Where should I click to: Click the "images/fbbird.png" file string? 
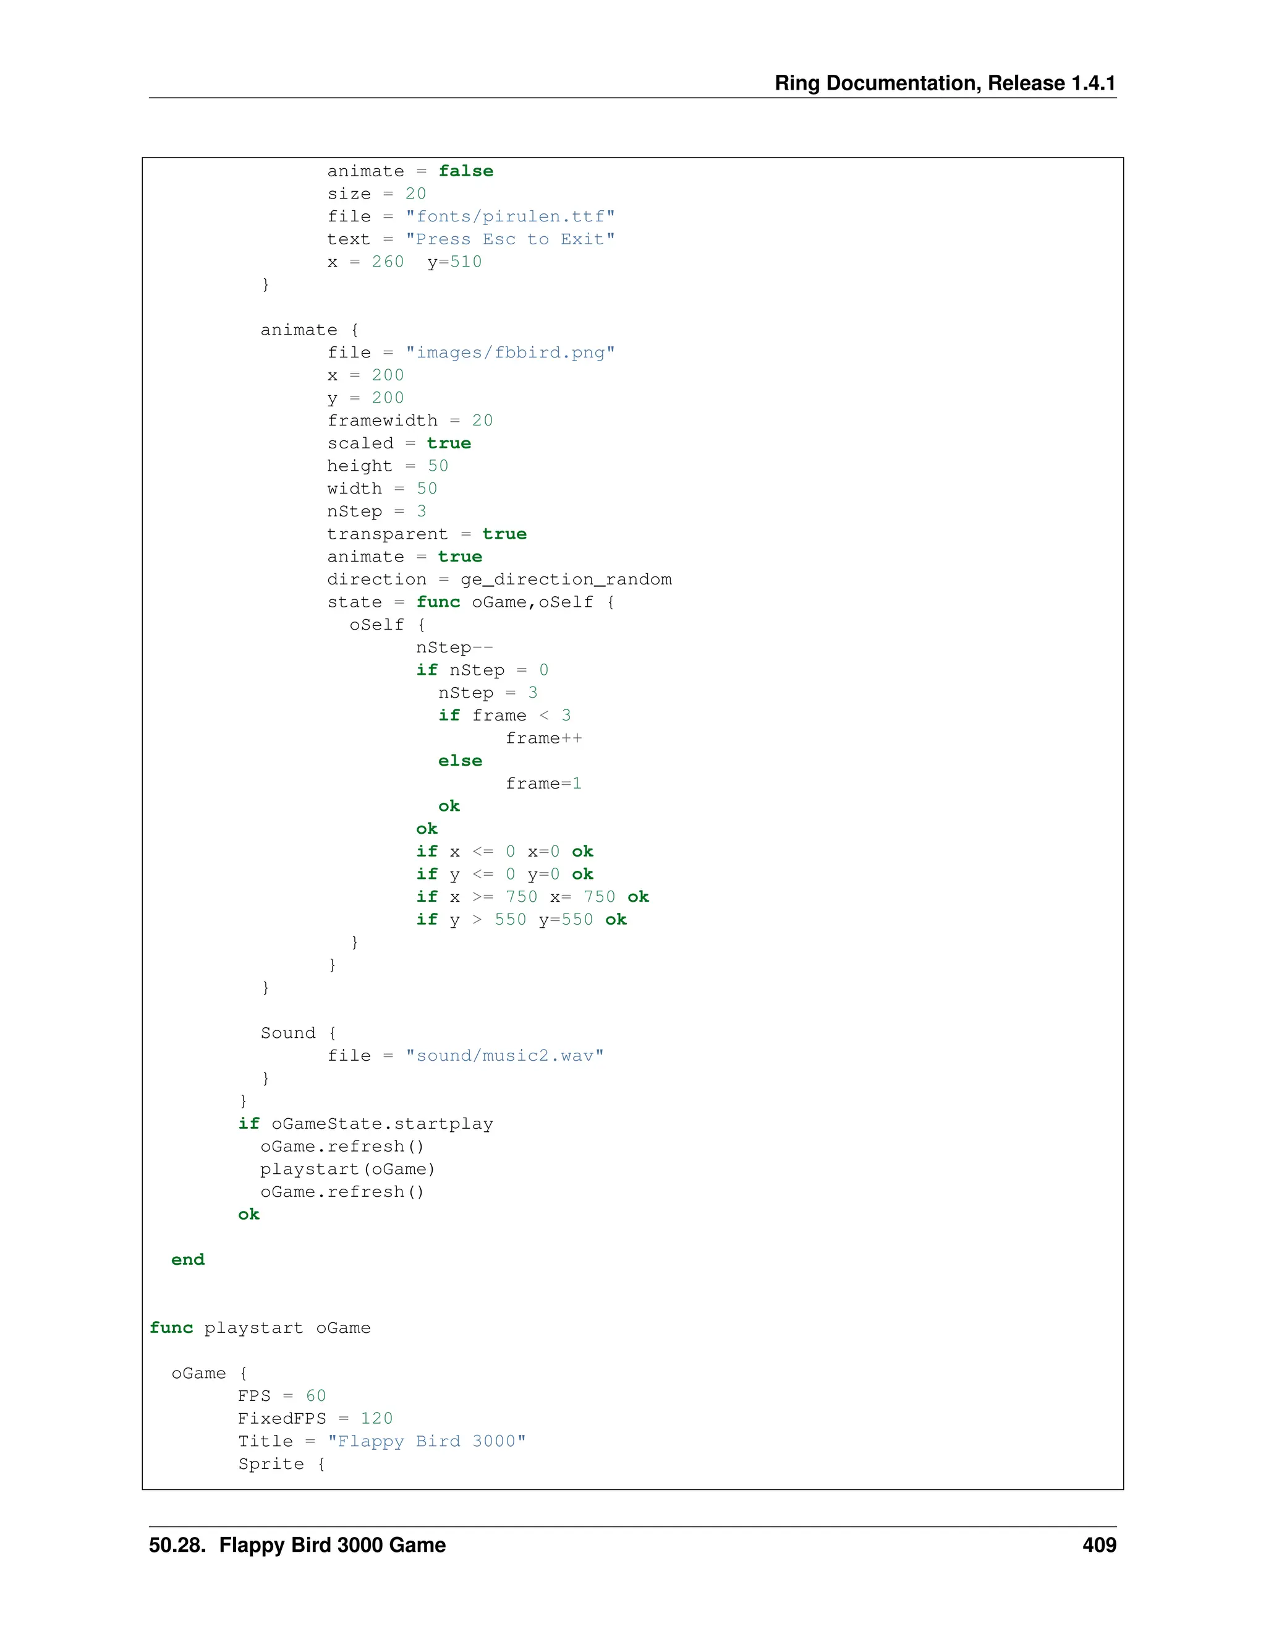(x=510, y=353)
